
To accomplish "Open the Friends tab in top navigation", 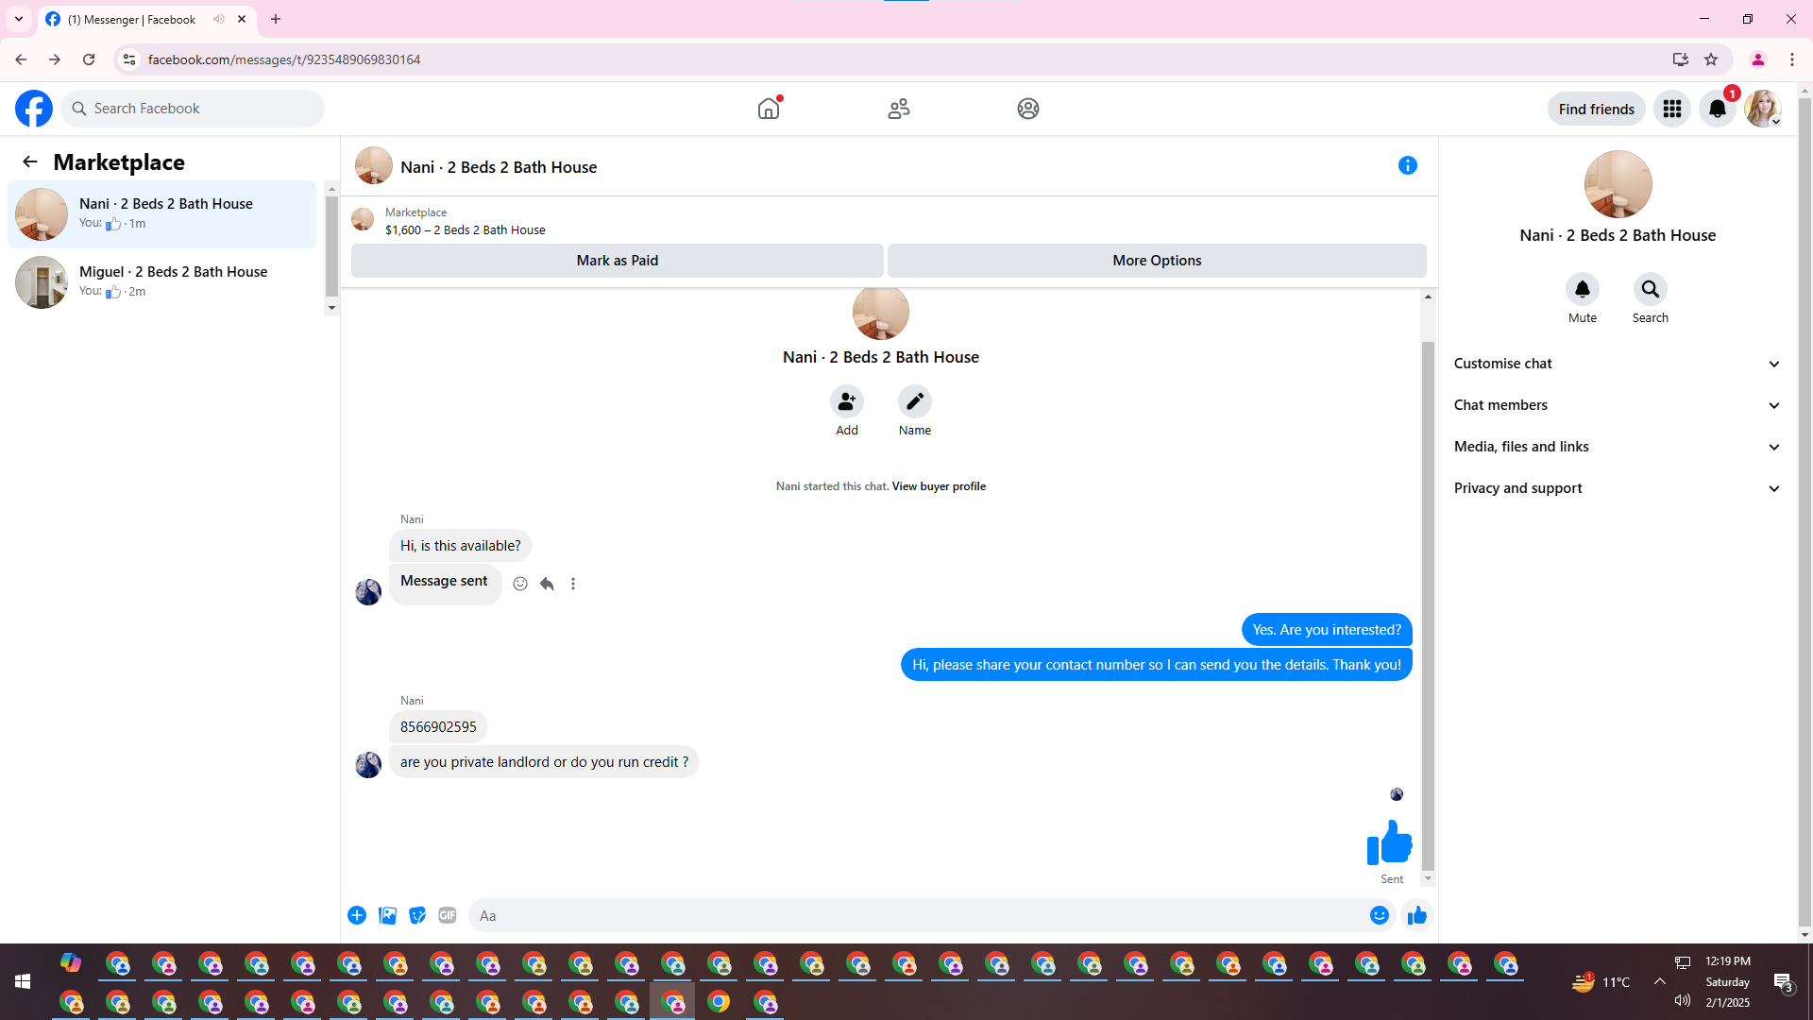I will (899, 109).
